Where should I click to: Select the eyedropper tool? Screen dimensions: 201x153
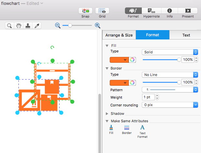point(37,26)
